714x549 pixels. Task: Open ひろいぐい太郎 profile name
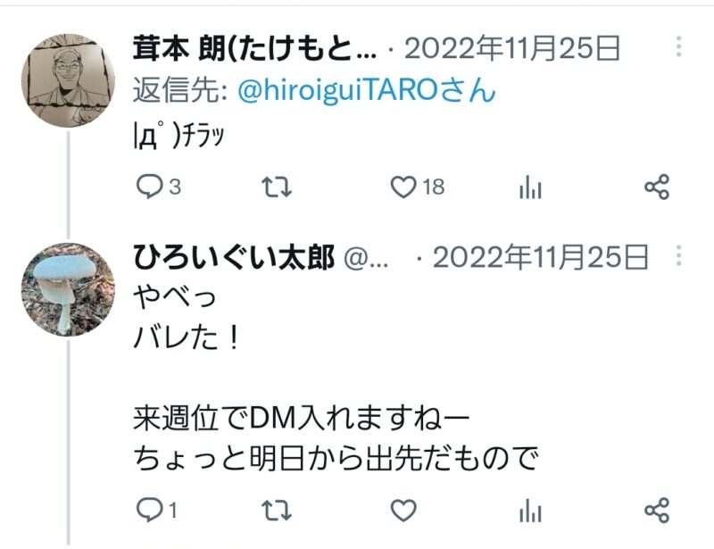[234, 257]
